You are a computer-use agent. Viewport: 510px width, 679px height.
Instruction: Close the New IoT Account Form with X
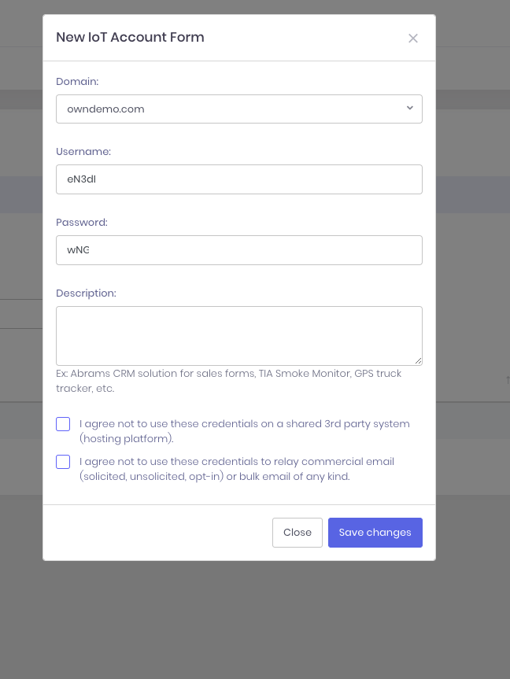413,38
